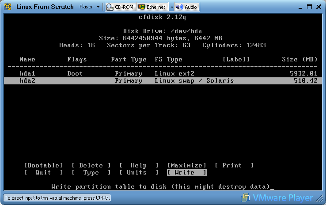The width and height of the screenshot is (326, 205).
Task: Click the window resize grip icon
Action: [319, 198]
